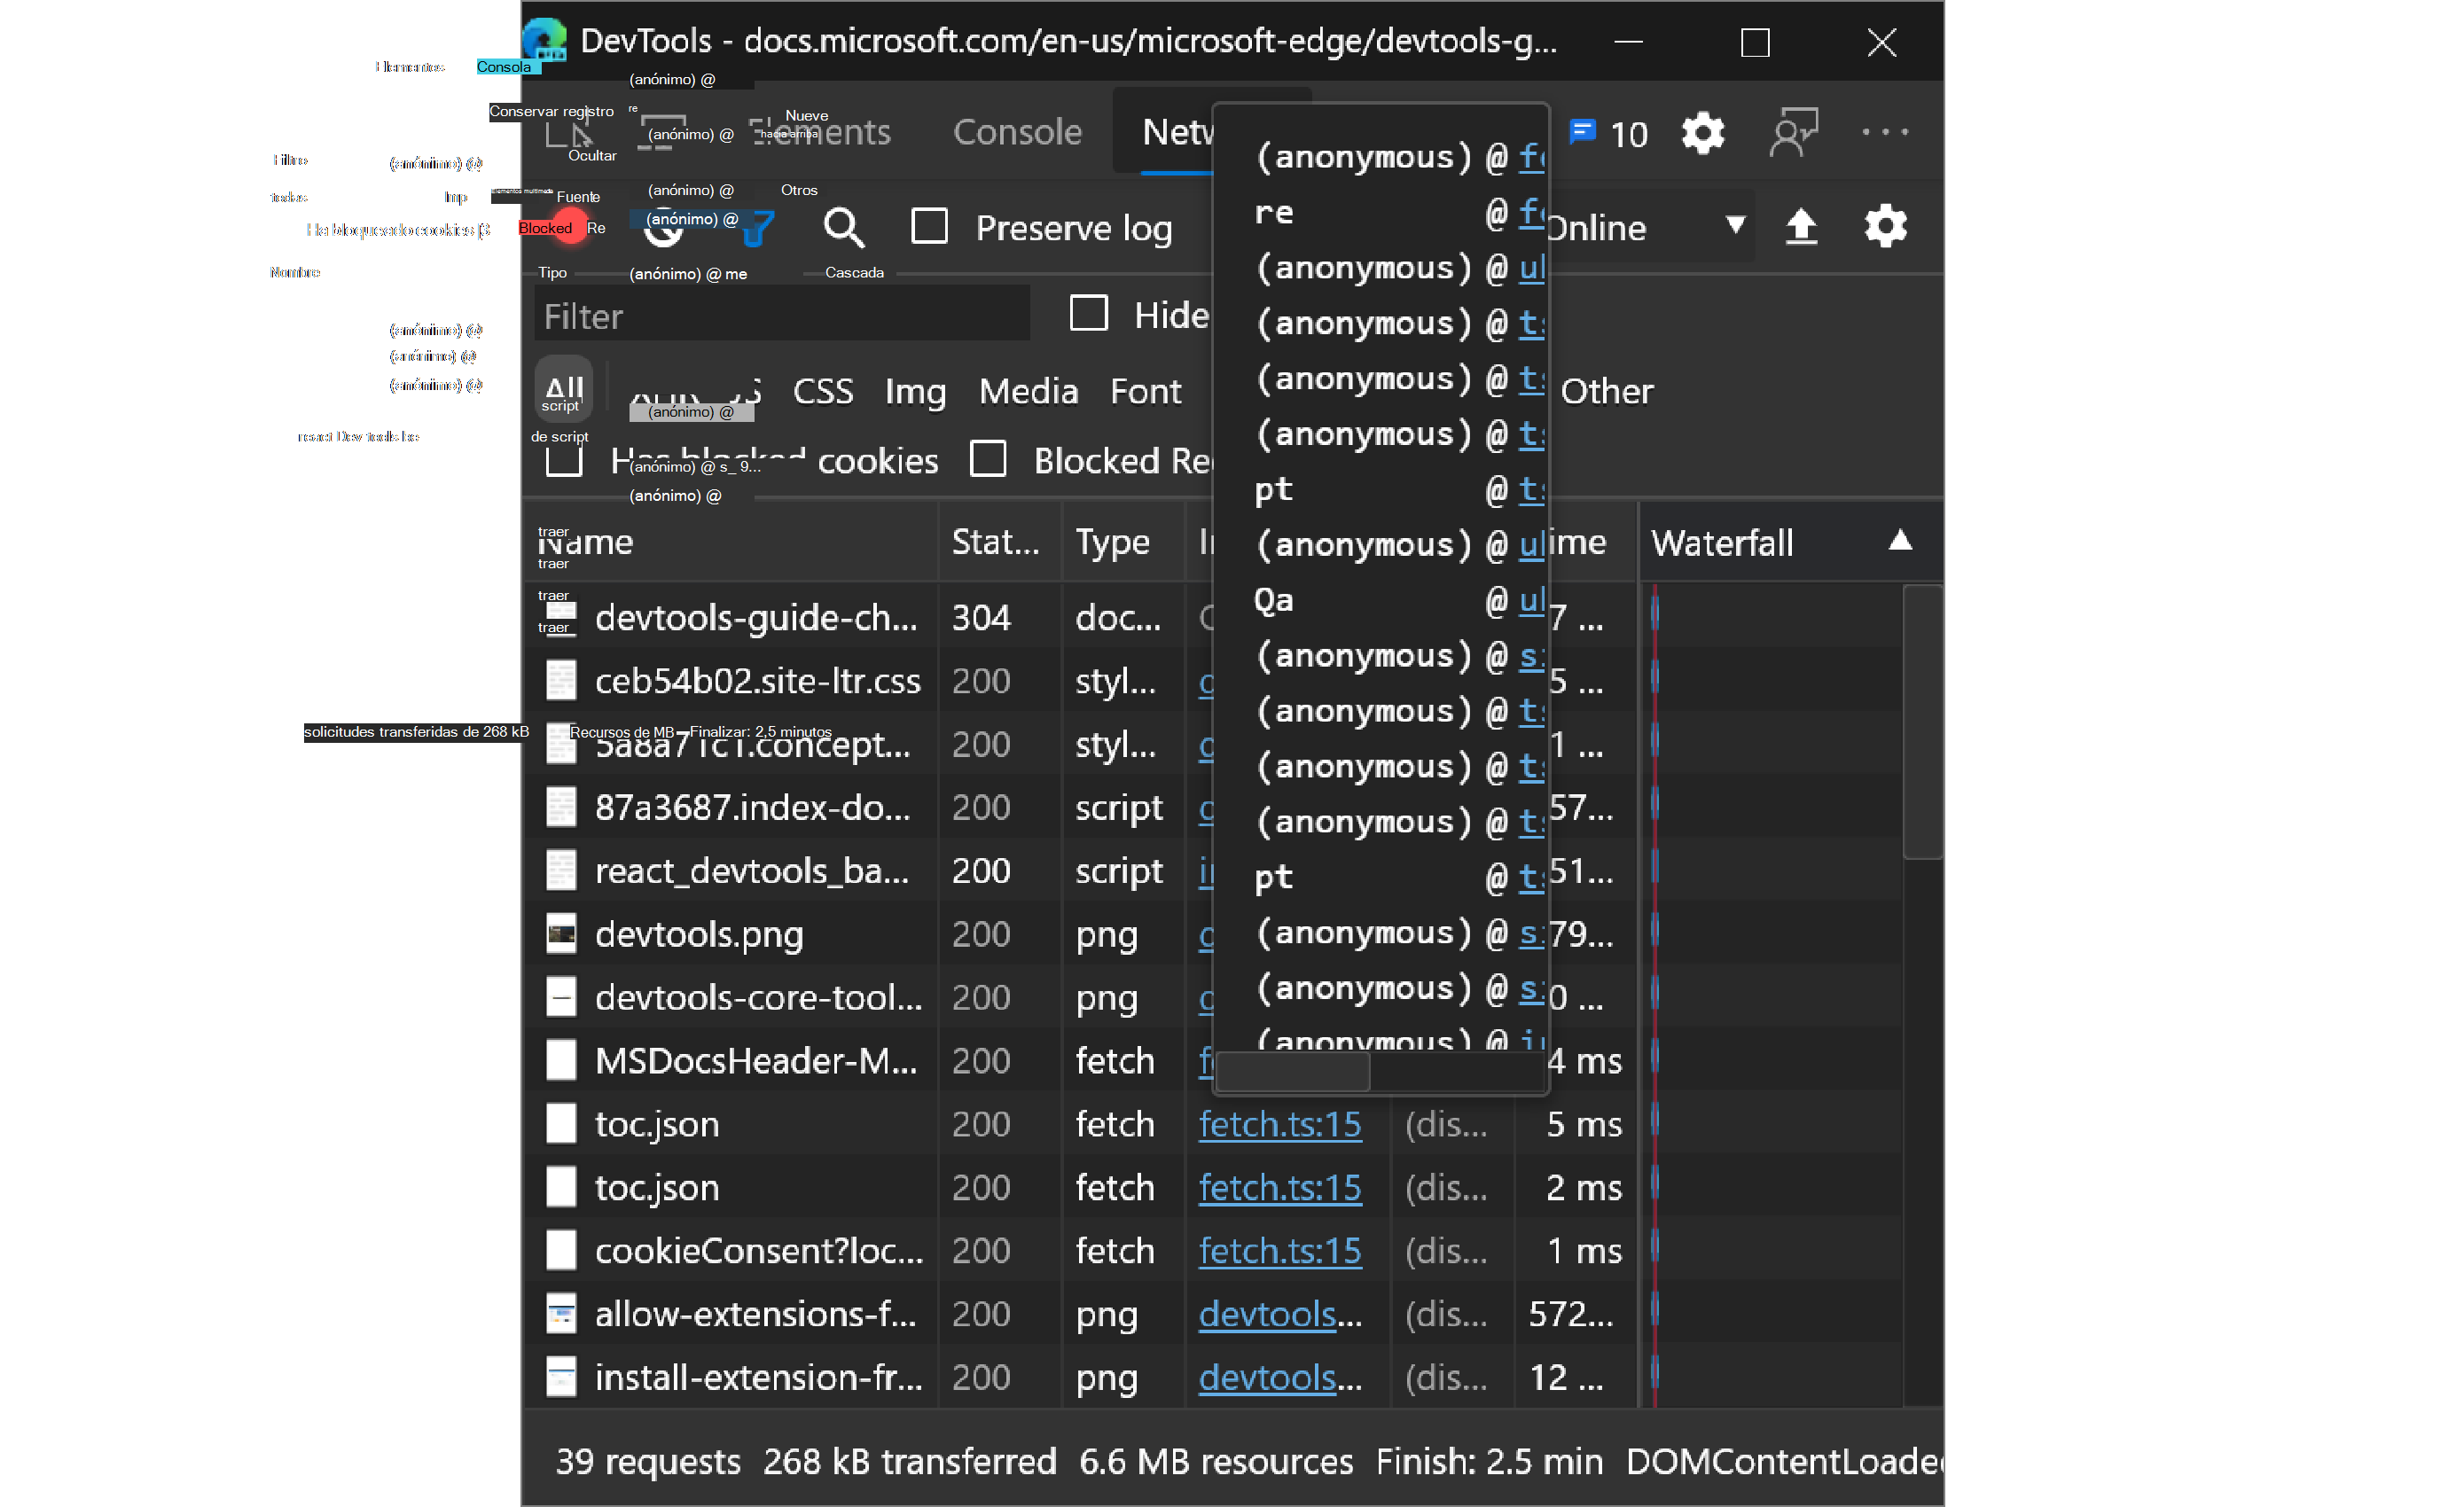Screen dimensions: 2464x1507
Task: Switch to the Console tab
Action: click(1017, 132)
